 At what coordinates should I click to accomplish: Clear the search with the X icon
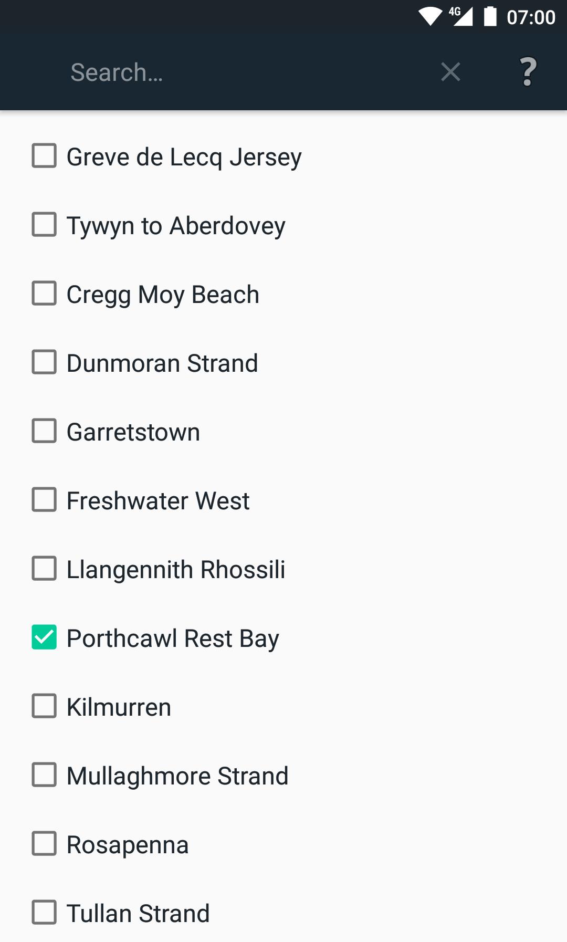click(x=450, y=72)
